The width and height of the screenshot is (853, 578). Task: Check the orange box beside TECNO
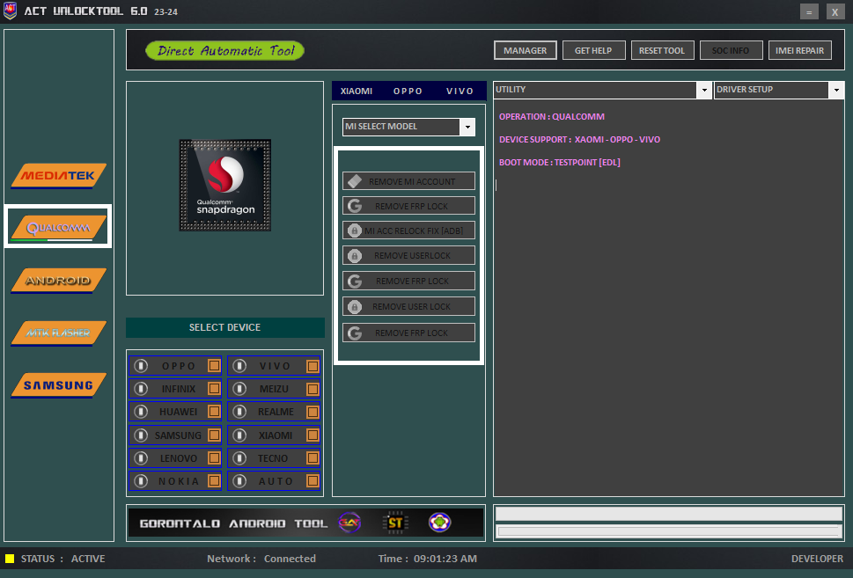click(313, 458)
